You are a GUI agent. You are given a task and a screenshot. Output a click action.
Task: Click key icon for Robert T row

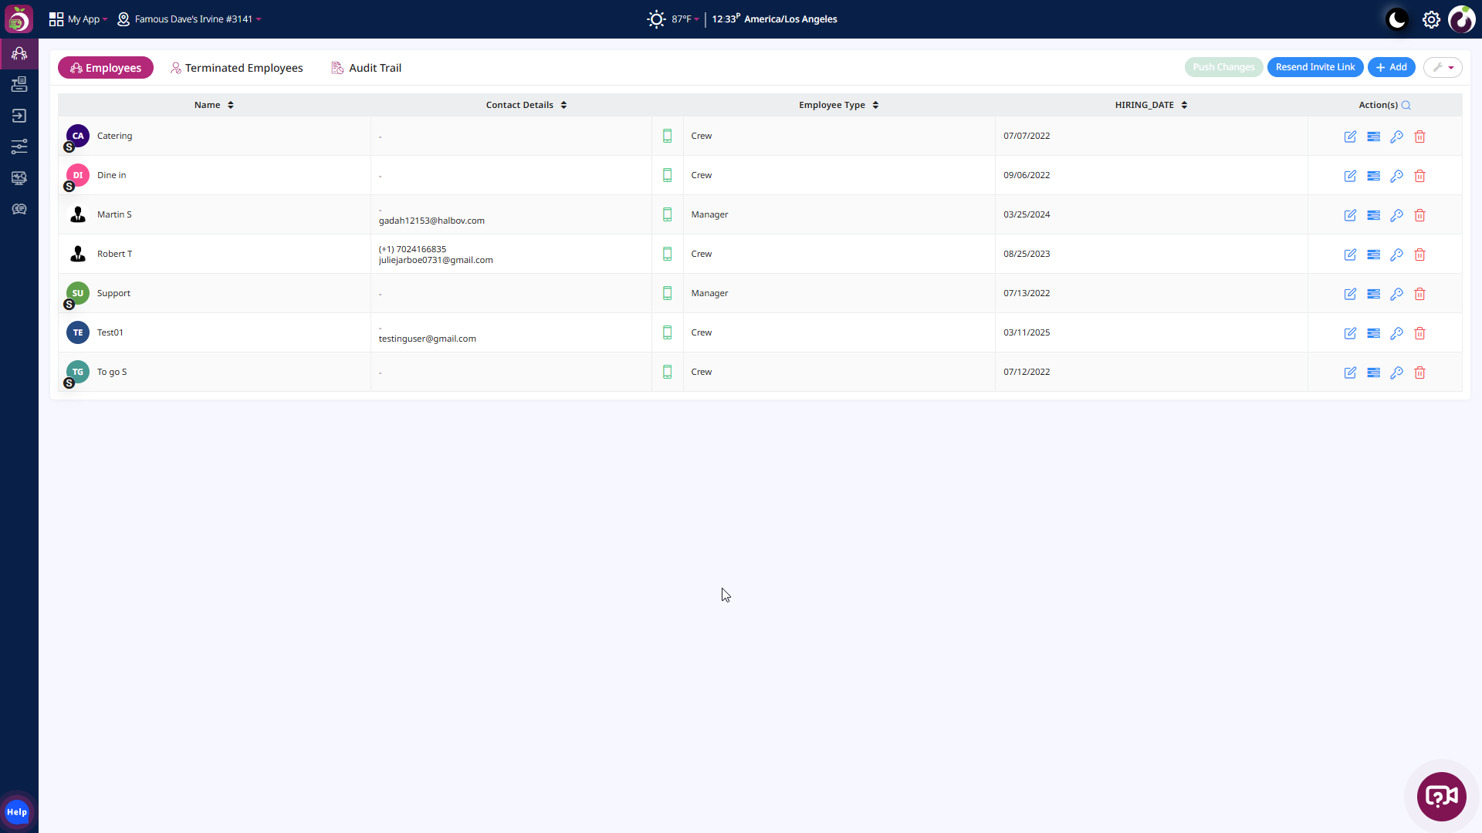tap(1396, 255)
